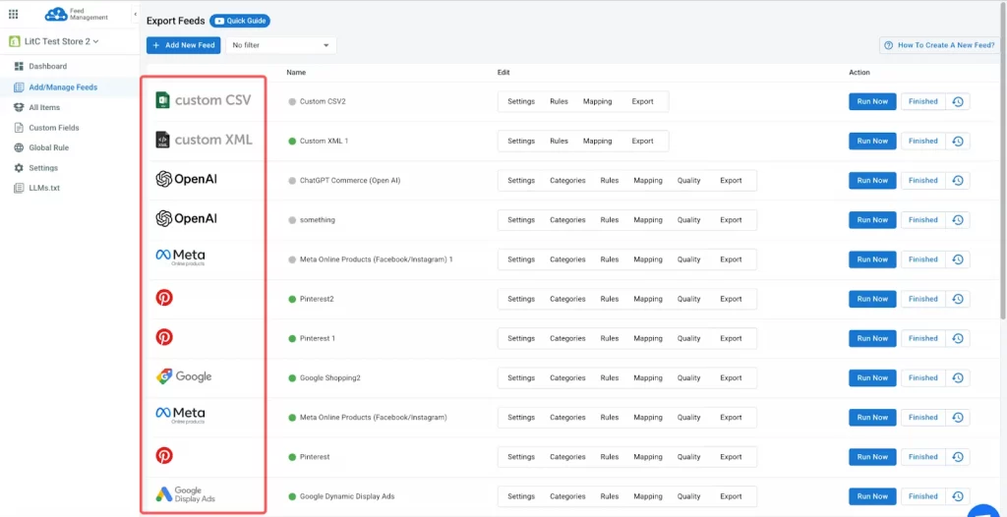The height and width of the screenshot is (517, 1007).
Task: Open run history for Pinterest 1 feed
Action: pyautogui.click(x=958, y=338)
